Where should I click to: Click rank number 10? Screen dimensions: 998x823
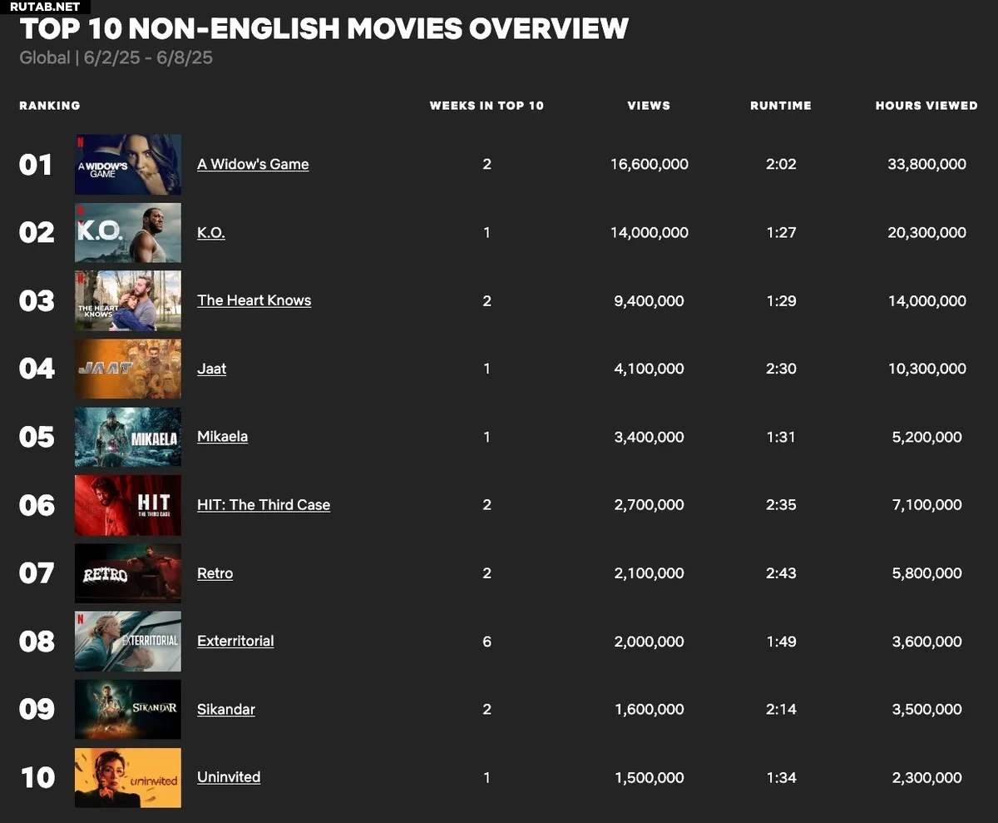(x=37, y=778)
